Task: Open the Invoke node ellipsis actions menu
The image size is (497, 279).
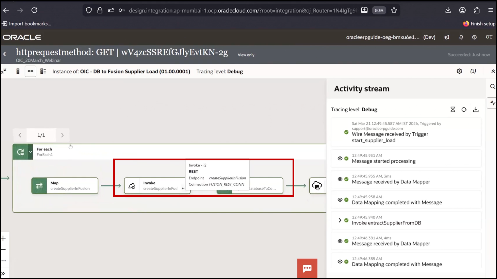Action: (184, 188)
